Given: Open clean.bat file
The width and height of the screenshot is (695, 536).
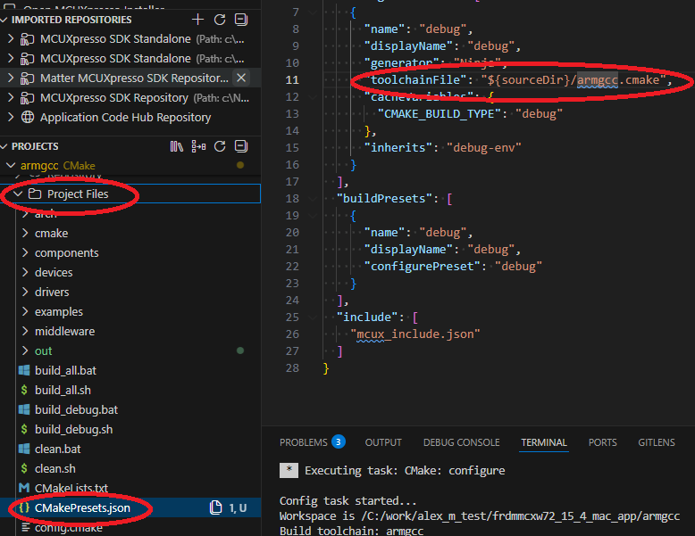Looking at the screenshot, I should (x=58, y=449).
